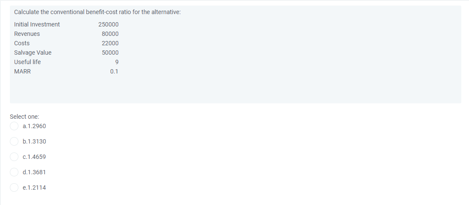Click the answer label e.1.2114

coord(34,187)
